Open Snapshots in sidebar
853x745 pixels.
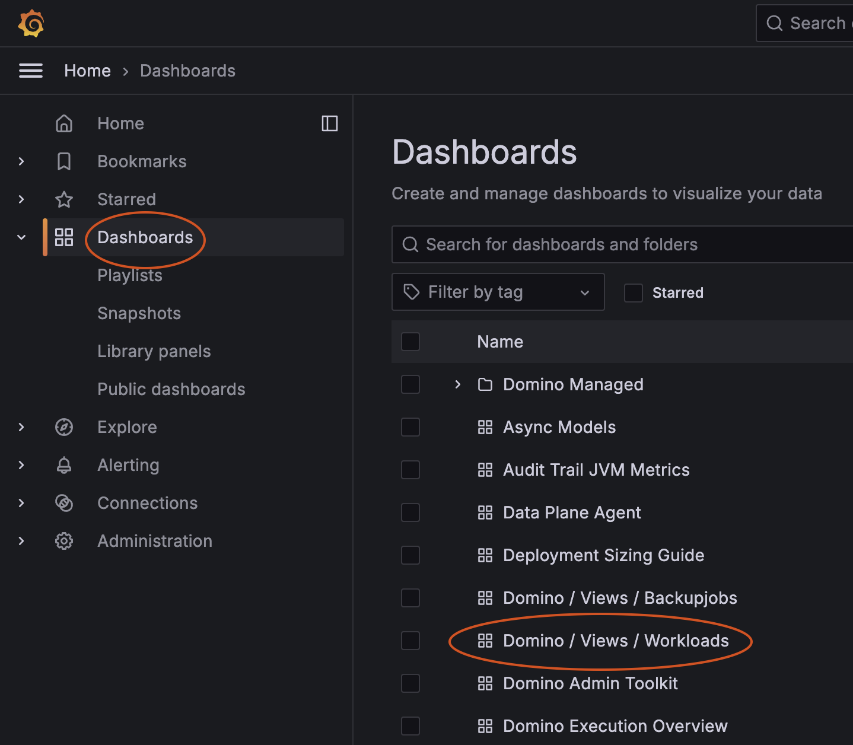coord(139,313)
